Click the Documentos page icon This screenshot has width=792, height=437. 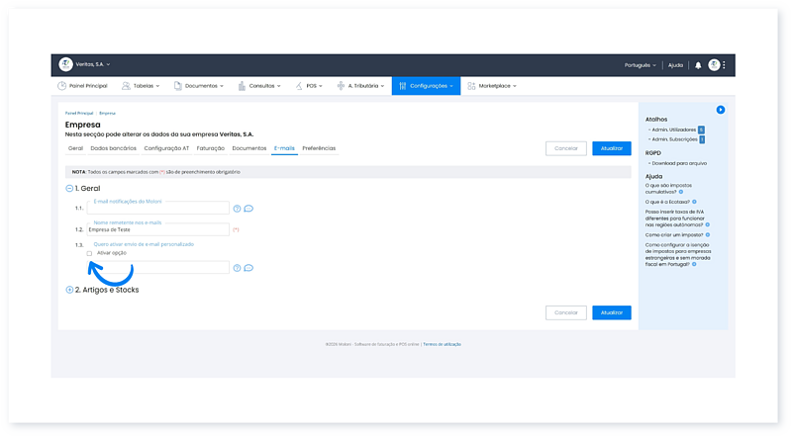click(x=178, y=86)
